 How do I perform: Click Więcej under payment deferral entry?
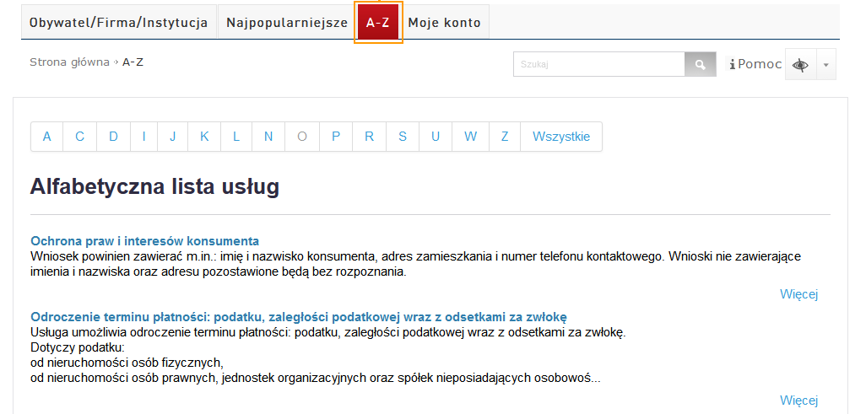[x=798, y=401]
